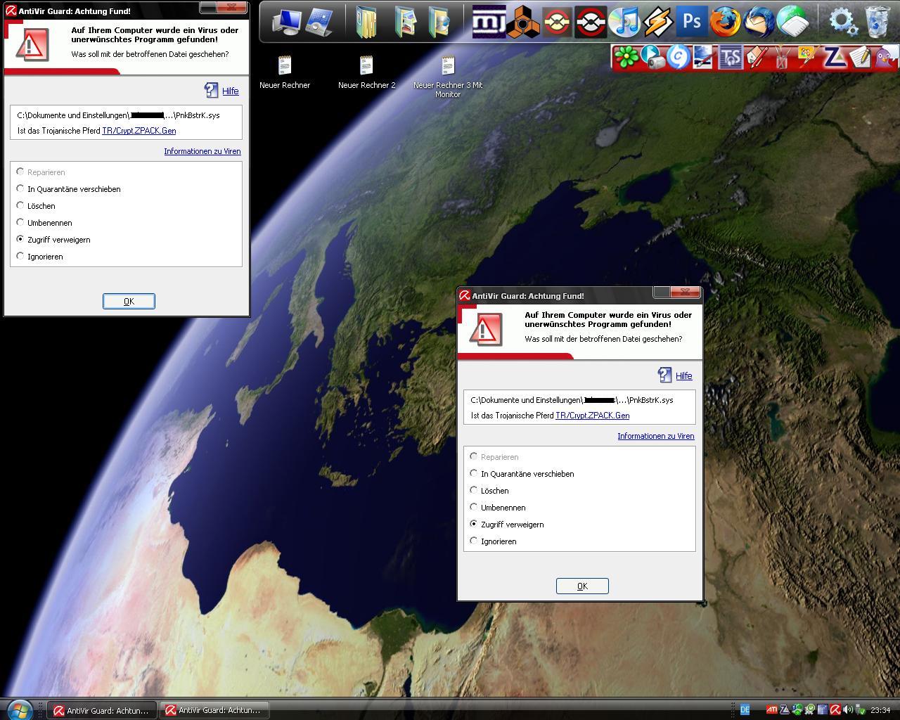This screenshot has height=720, width=900.
Task: Open the gears settings icon in the dock
Action: pos(842,22)
